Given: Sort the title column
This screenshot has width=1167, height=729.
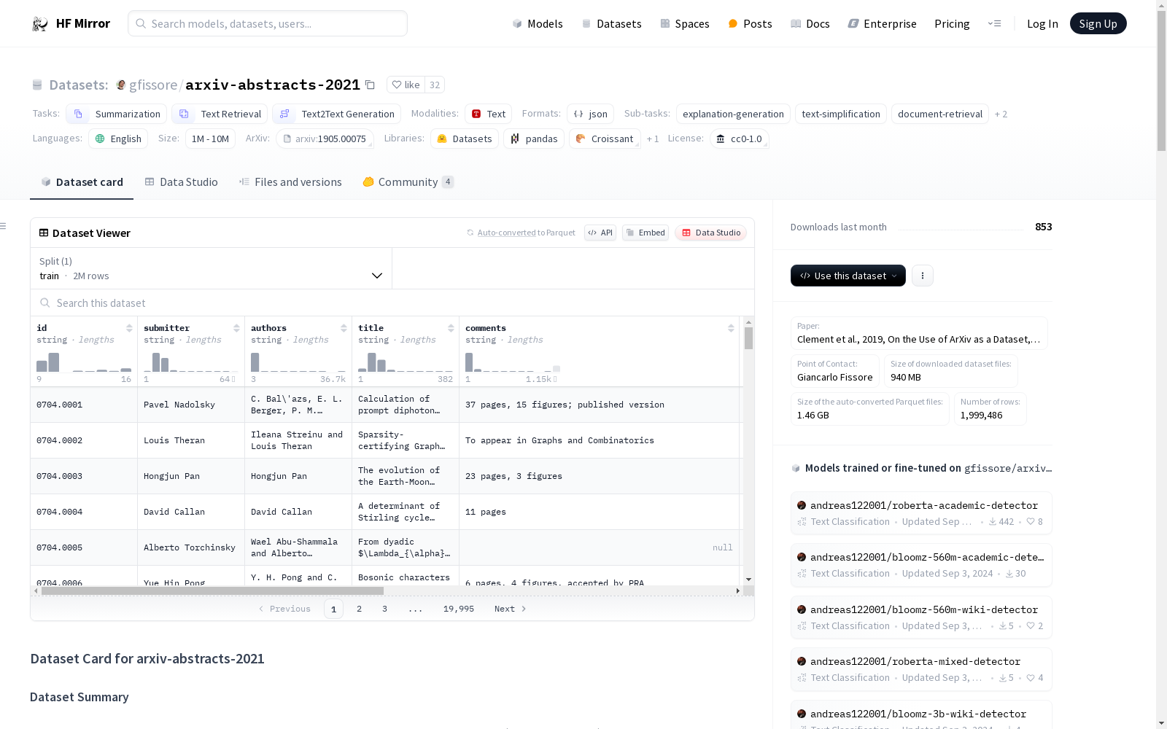Looking at the screenshot, I should [451, 328].
